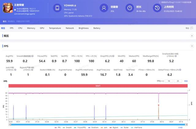Open the Battery tab
196x129 pixels.
point(97,28)
